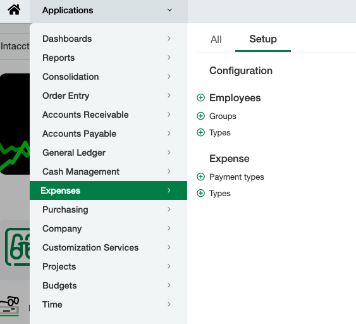
Task: Click plus icon beside Employees
Action: click(x=200, y=97)
